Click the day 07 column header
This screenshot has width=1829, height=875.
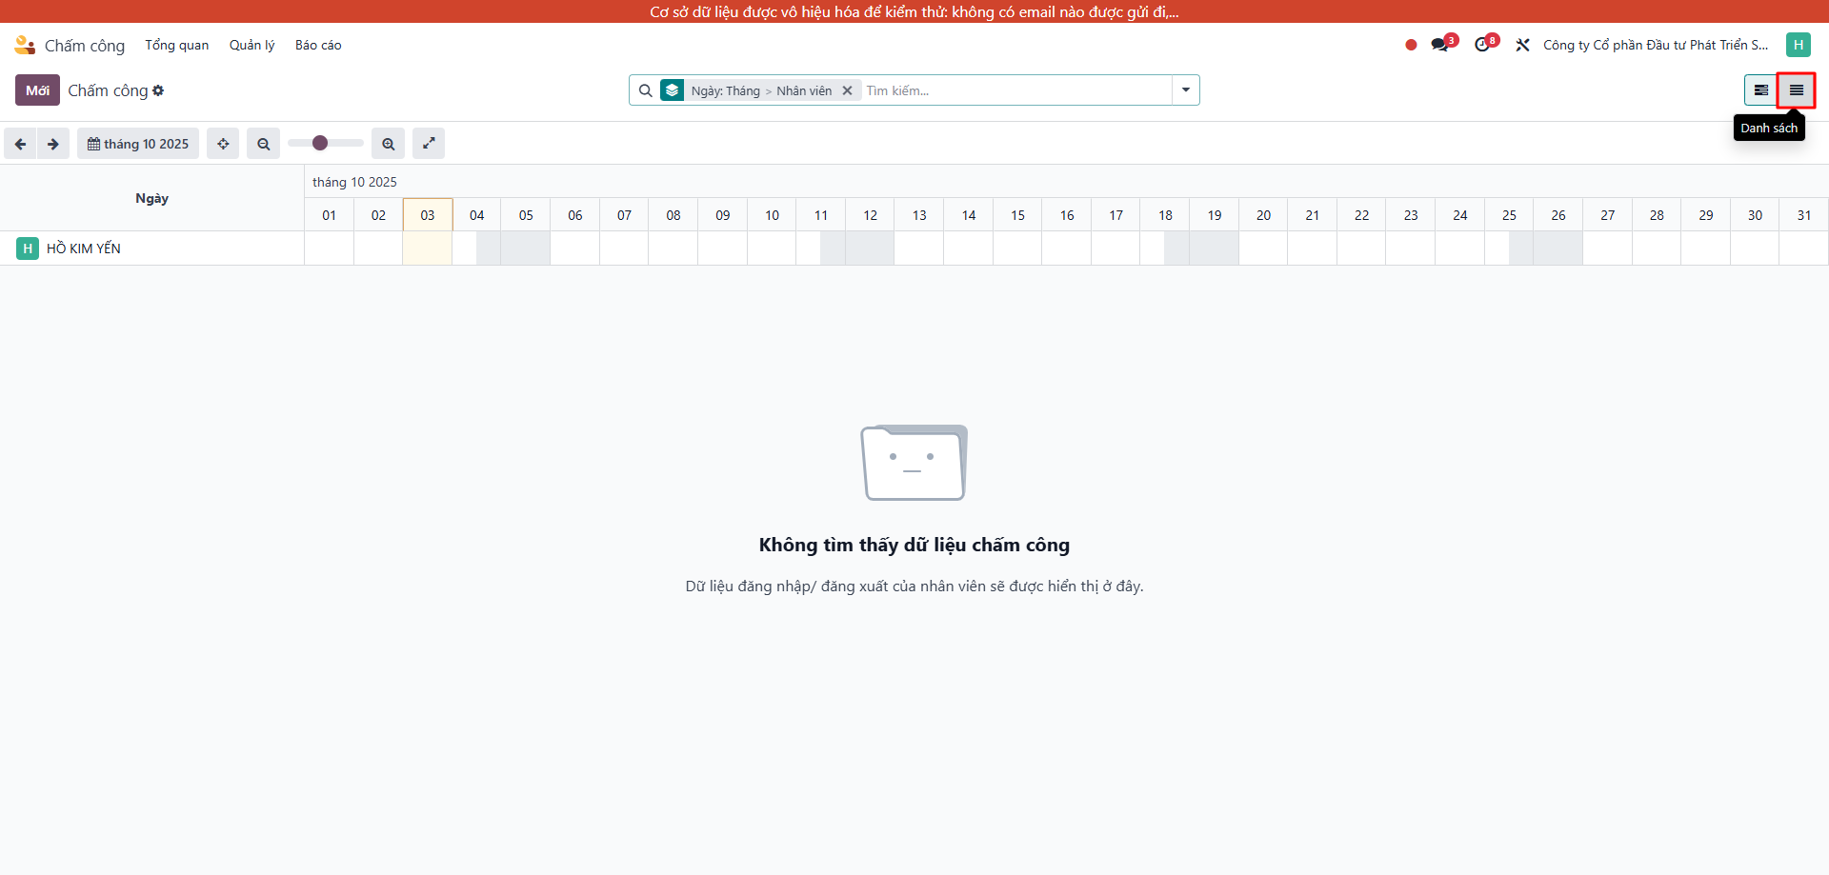pos(624,215)
